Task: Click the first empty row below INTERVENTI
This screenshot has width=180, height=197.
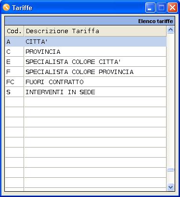Action: click(86, 102)
